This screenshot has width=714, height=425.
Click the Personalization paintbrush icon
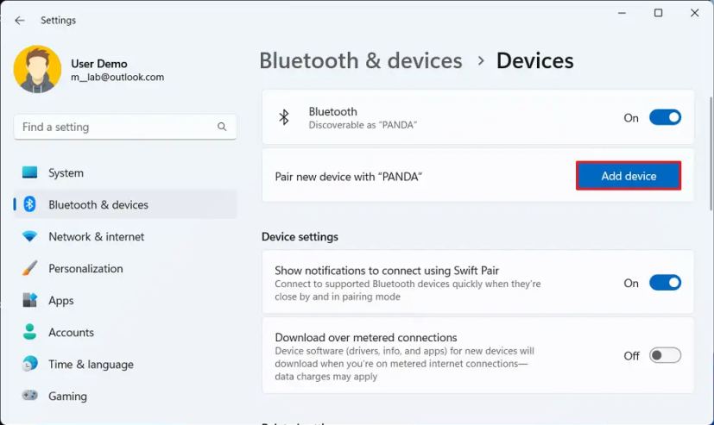click(x=30, y=268)
